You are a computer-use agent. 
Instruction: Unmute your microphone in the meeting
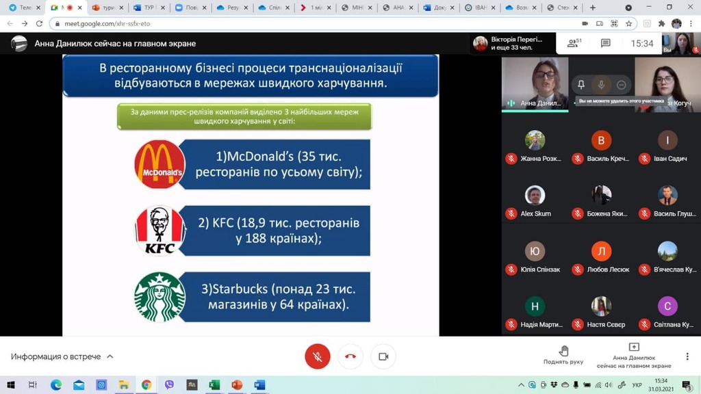[x=317, y=356]
